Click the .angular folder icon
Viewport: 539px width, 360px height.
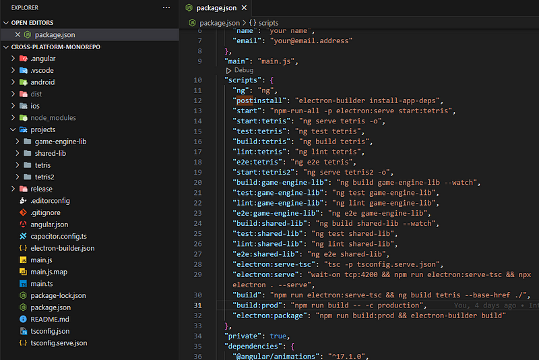pyautogui.click(x=24, y=59)
